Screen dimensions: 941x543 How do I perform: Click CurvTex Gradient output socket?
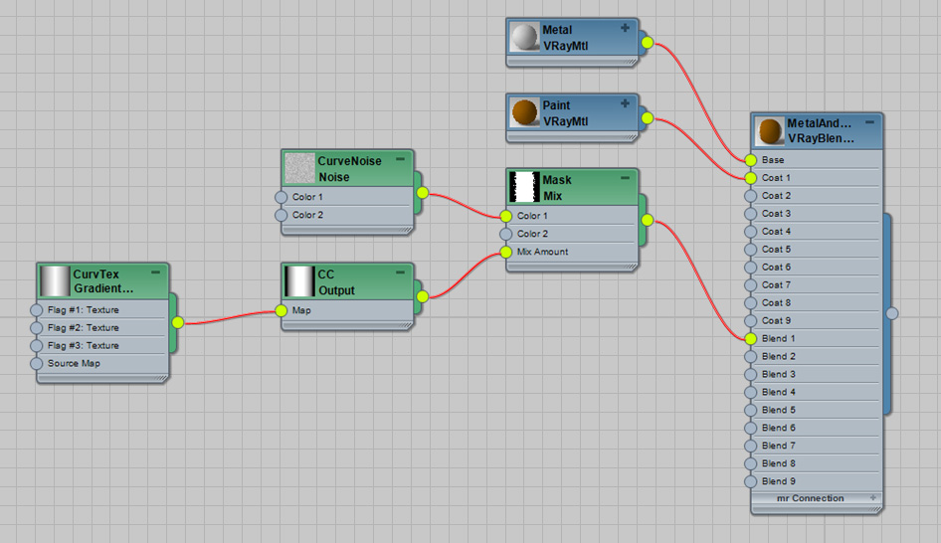click(178, 323)
